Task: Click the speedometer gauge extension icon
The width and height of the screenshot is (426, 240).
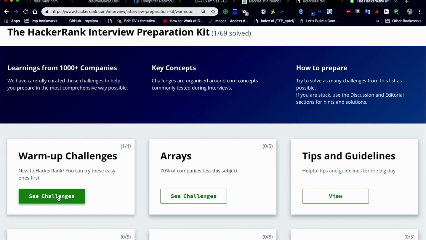Action: 263,12
